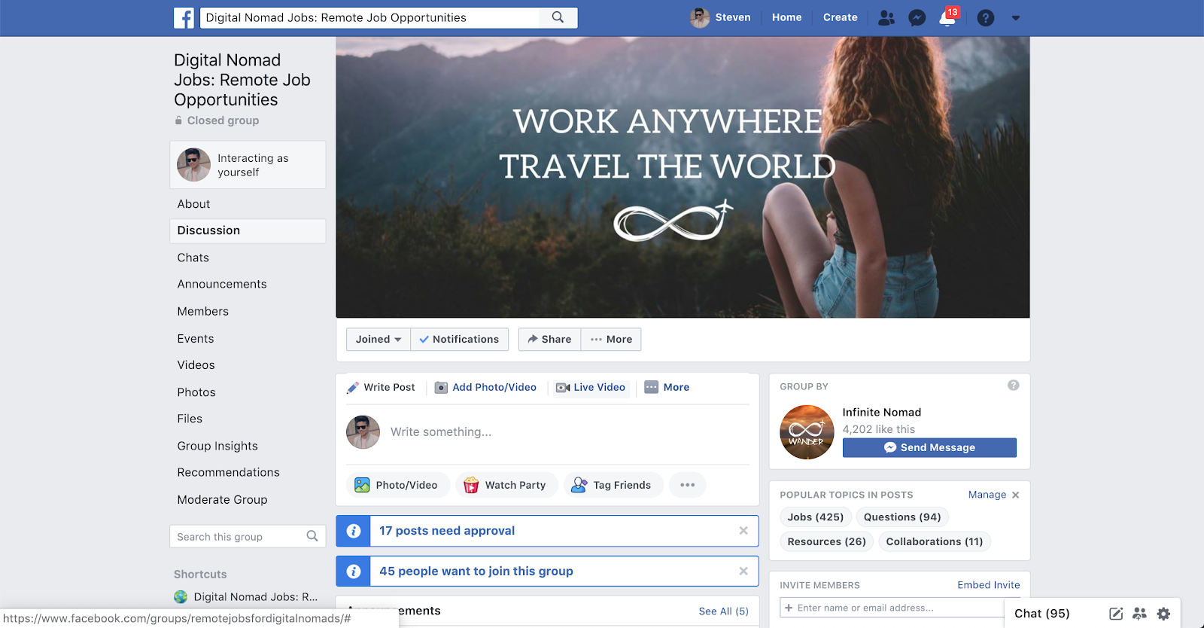The height and width of the screenshot is (628, 1204).
Task: Open Events in the left sidebar
Action: coord(196,339)
